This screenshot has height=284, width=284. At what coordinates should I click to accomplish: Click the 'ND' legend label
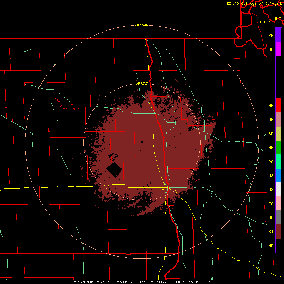pyautogui.click(x=271, y=246)
